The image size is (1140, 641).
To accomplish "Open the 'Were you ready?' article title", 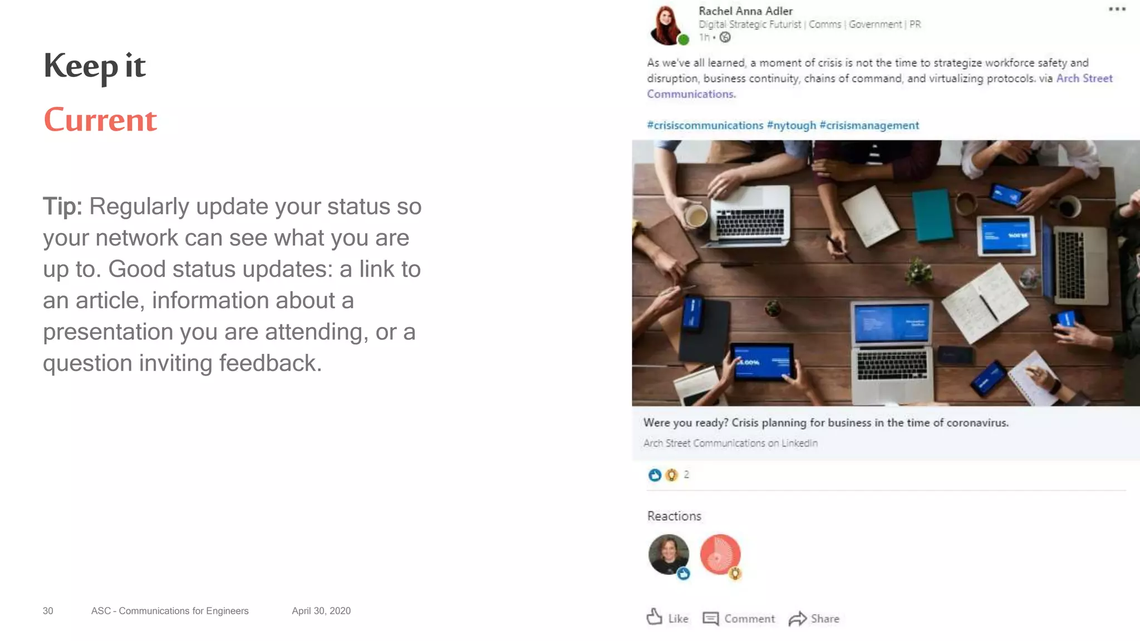I will click(825, 422).
